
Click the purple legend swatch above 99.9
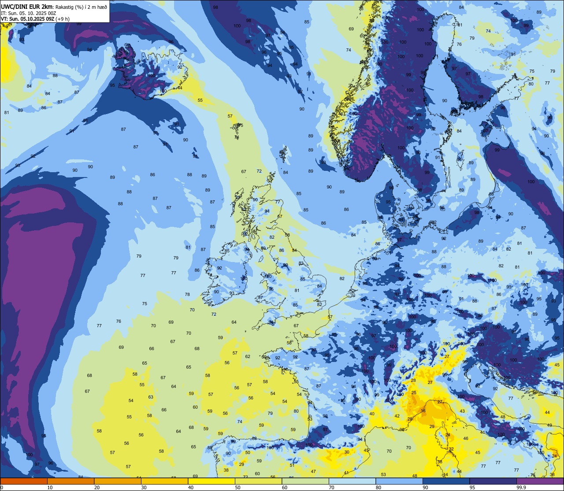point(540,481)
